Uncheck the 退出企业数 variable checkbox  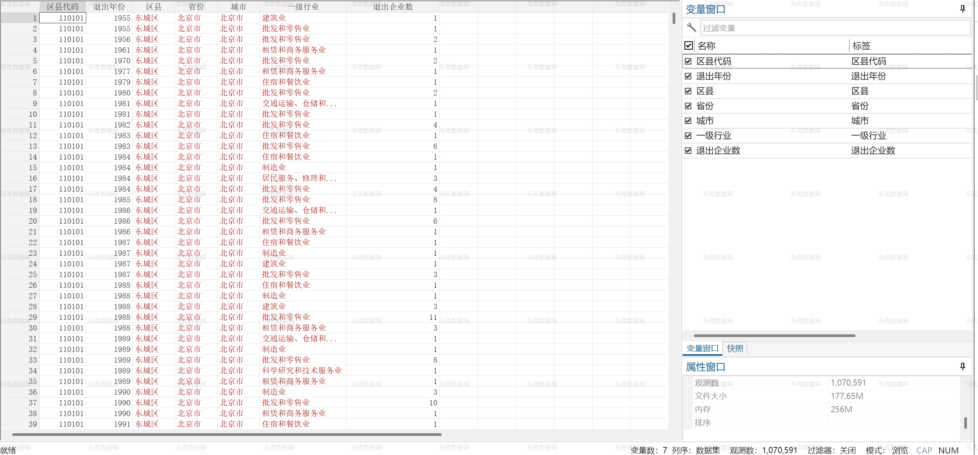[x=689, y=150]
